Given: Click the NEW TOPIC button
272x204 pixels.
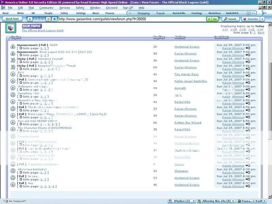Looking at the screenshot, I should (32, 26).
